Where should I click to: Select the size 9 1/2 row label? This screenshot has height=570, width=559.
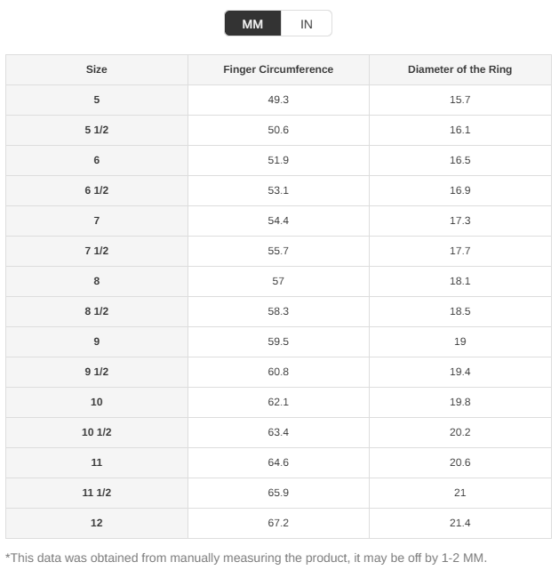click(97, 372)
